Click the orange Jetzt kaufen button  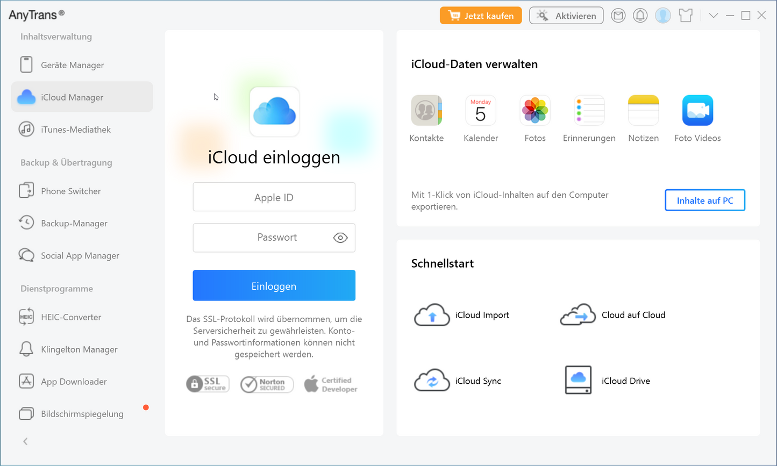pyautogui.click(x=480, y=16)
